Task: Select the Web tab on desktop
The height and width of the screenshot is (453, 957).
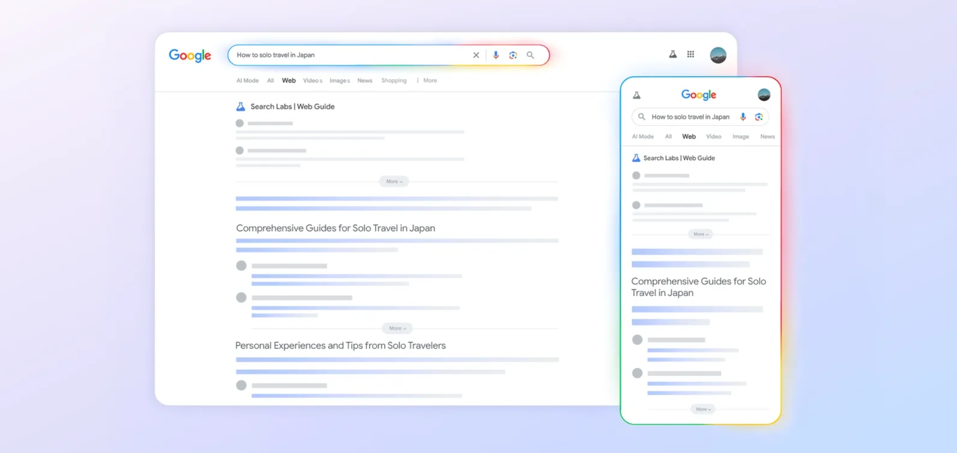Action: 289,81
